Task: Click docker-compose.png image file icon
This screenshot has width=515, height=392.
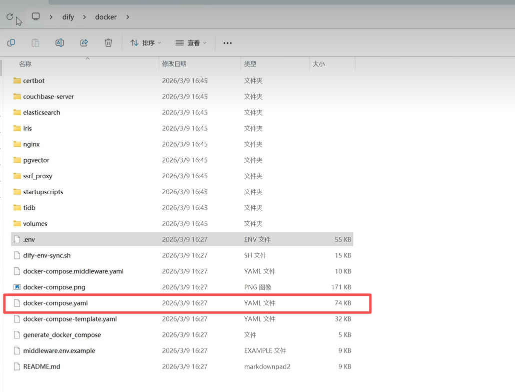Action: click(17, 287)
